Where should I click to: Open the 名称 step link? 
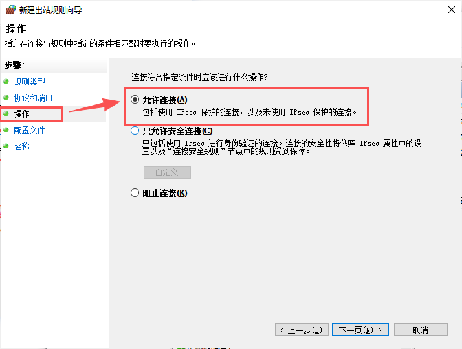(x=22, y=146)
